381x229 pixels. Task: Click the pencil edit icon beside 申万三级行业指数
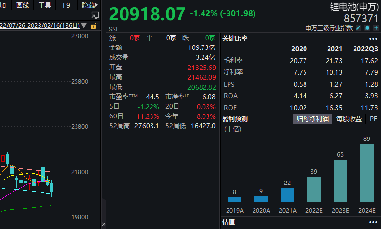[358, 28]
